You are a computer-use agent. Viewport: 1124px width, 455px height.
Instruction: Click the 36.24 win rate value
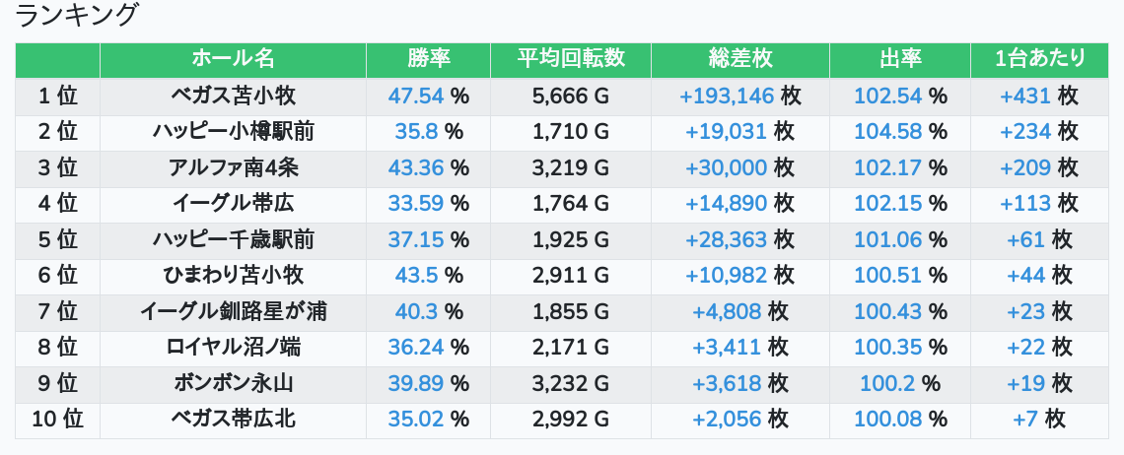[416, 348]
